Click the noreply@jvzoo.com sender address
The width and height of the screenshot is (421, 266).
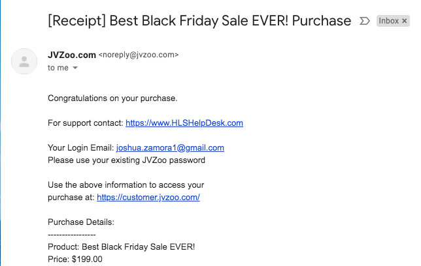[x=138, y=55]
